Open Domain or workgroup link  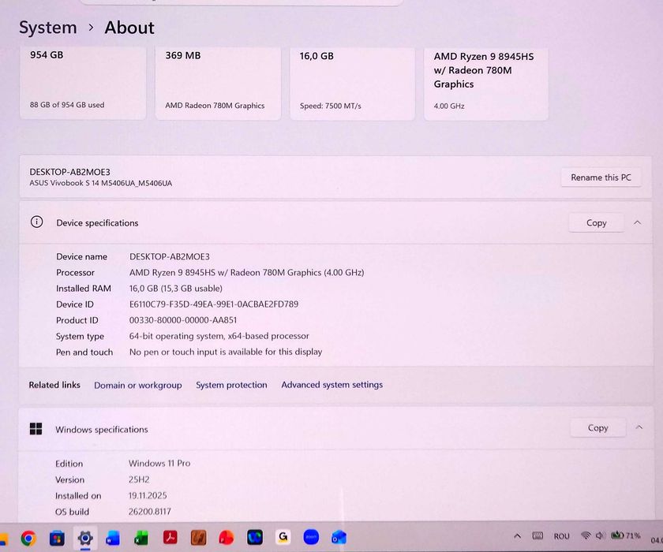[138, 385]
